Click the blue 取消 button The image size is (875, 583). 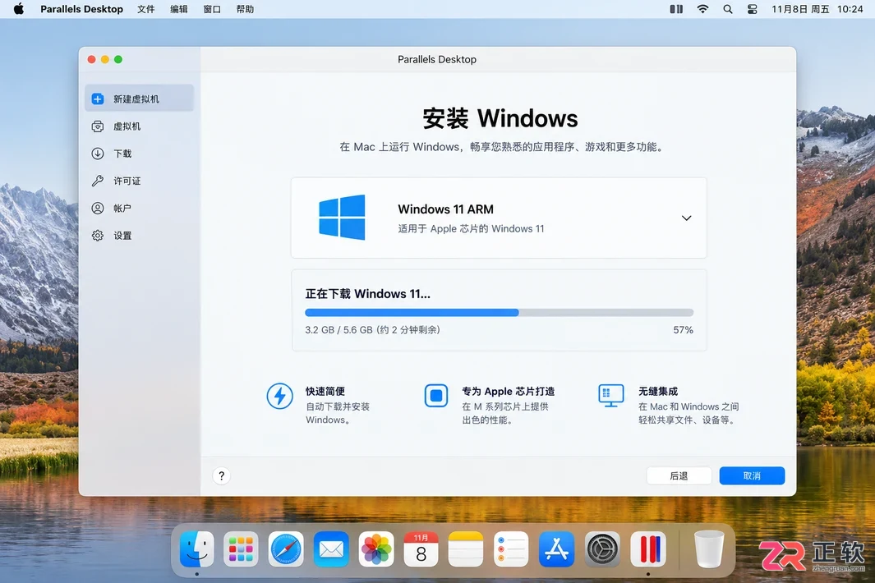click(752, 476)
